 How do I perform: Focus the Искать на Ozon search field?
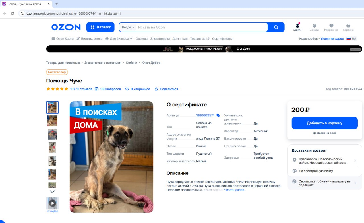(202, 27)
